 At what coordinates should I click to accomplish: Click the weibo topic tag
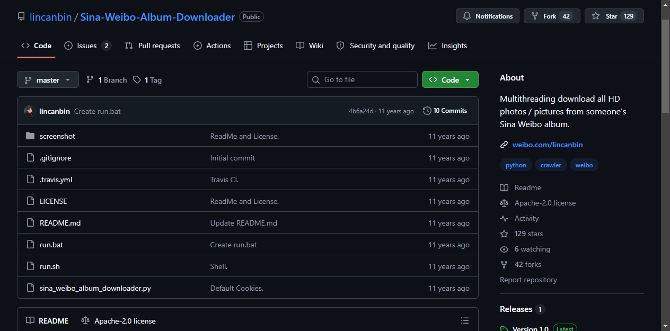pyautogui.click(x=584, y=165)
